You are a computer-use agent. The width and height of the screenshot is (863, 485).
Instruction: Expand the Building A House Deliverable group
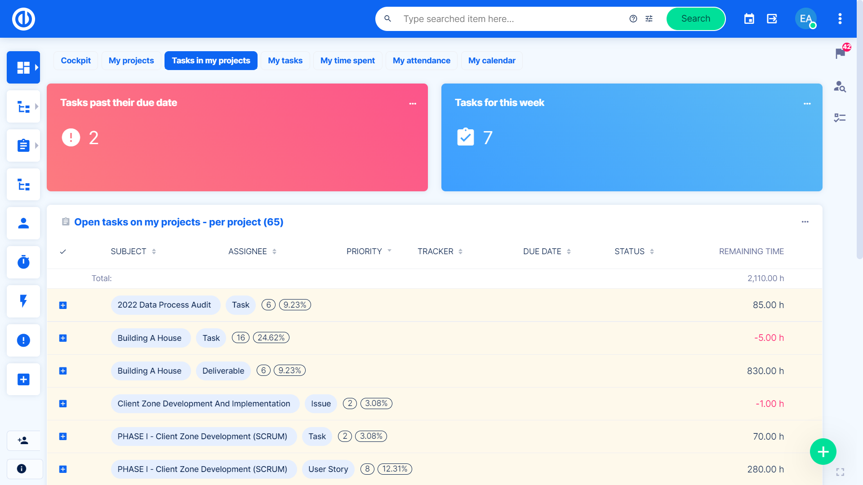63,371
